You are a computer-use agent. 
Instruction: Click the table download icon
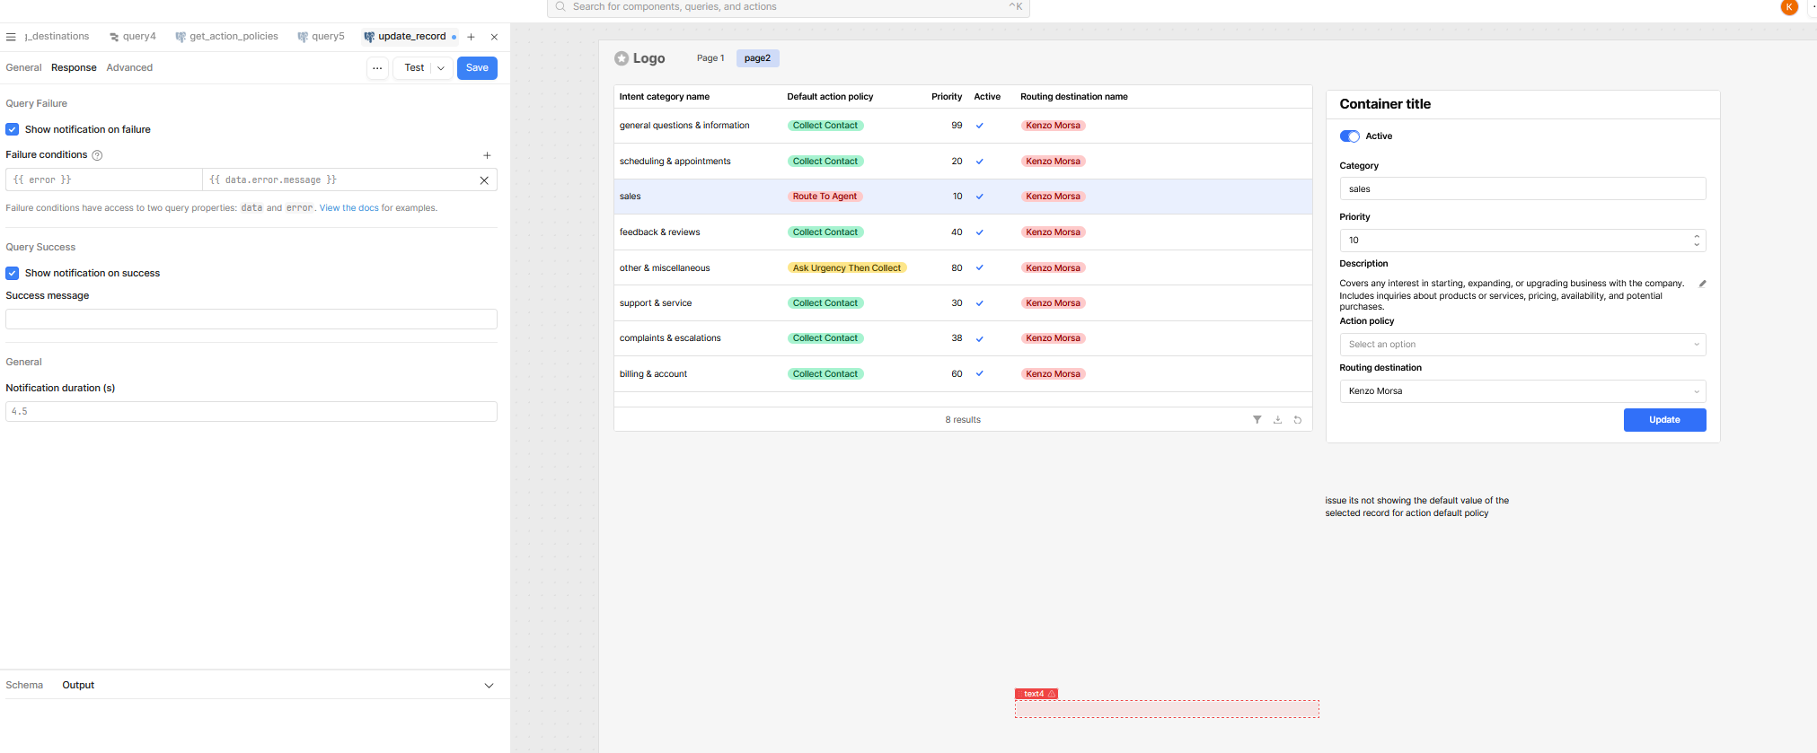click(x=1277, y=420)
